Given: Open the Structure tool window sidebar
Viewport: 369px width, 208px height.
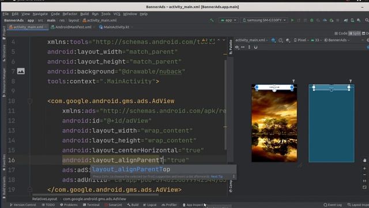Looking at the screenshot, I should pos(4,53).
